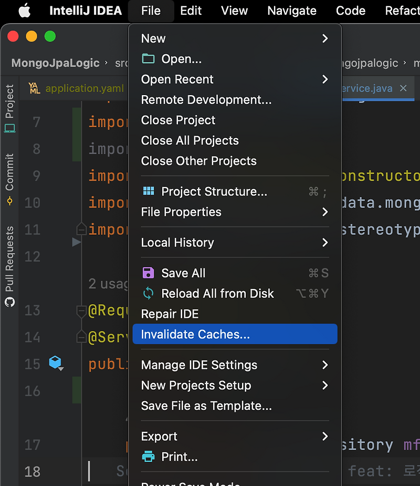Click the Print printer icon

tap(148, 457)
